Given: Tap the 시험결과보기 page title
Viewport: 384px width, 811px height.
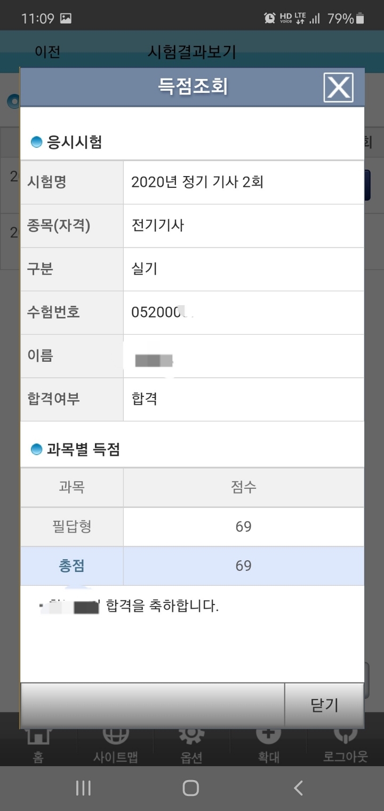Looking at the screenshot, I should click(191, 52).
